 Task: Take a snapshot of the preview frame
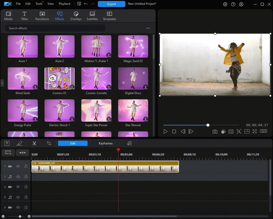coord(215,132)
